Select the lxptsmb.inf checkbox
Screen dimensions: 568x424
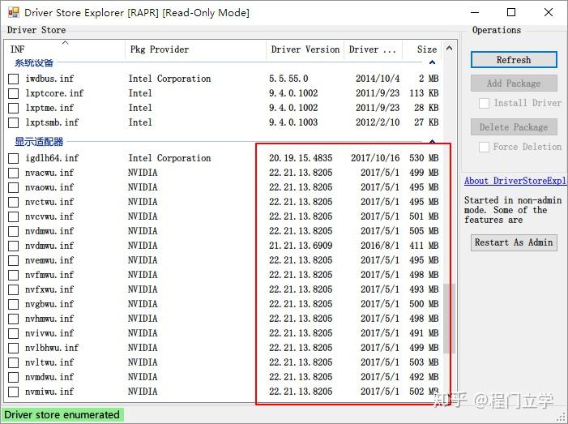[x=14, y=122]
